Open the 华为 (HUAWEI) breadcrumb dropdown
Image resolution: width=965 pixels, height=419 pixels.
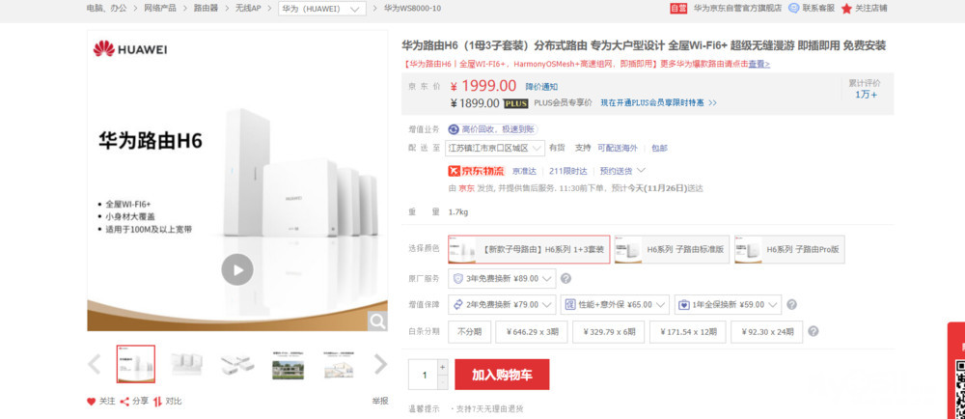coord(322,9)
